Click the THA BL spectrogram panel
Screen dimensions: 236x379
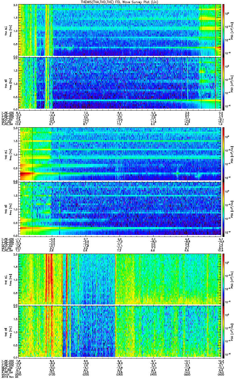(x=120, y=30)
